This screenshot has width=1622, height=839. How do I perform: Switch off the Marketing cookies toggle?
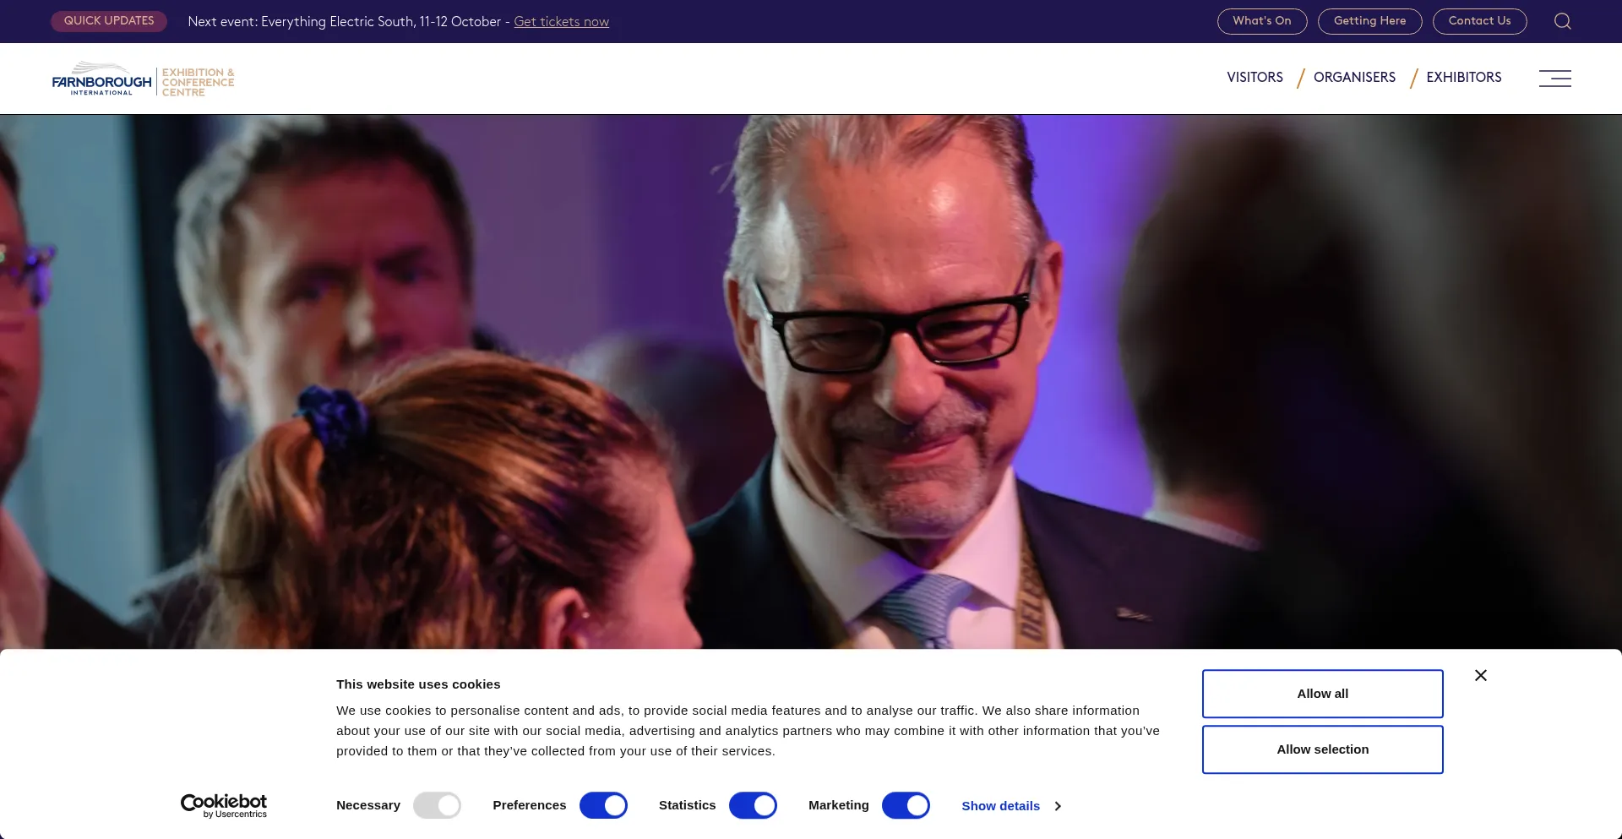click(x=906, y=805)
